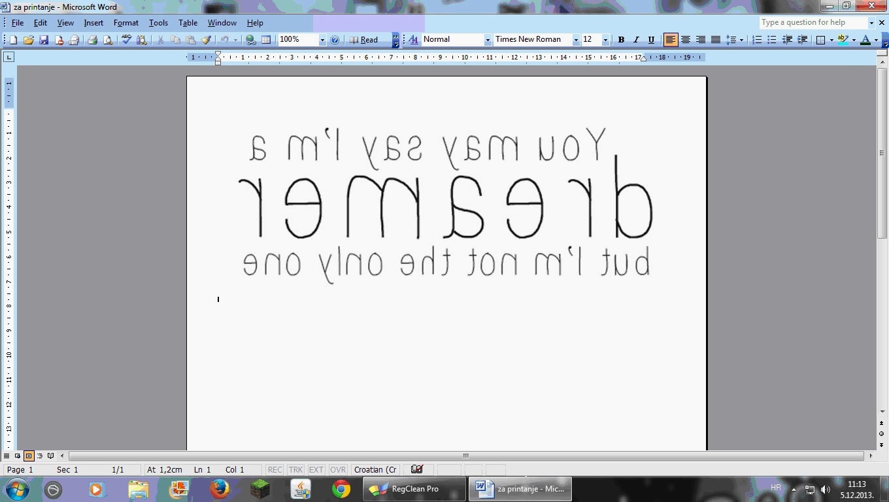889x502 pixels.
Task: Click the Paste clipboard icon
Action: click(190, 40)
